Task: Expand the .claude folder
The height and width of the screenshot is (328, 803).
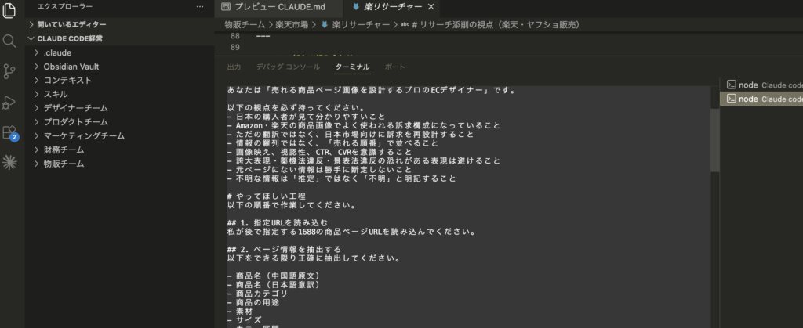Action: click(x=56, y=52)
